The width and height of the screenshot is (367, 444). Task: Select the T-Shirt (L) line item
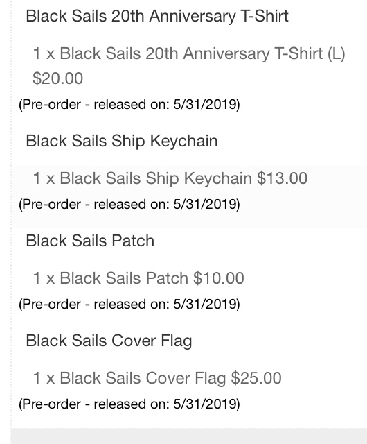coord(189,53)
